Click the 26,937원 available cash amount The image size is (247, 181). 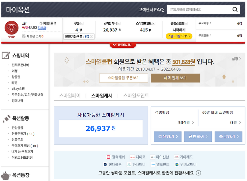click(101, 128)
